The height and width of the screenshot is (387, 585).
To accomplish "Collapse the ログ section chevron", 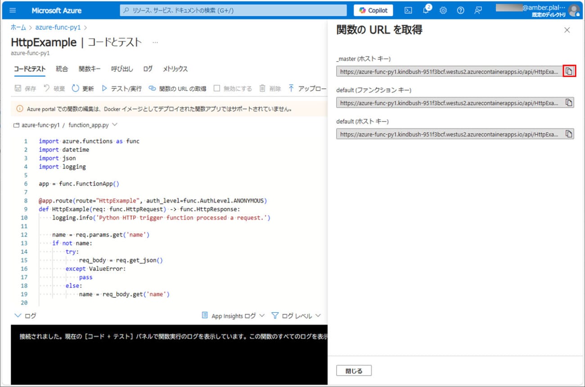I will point(18,316).
